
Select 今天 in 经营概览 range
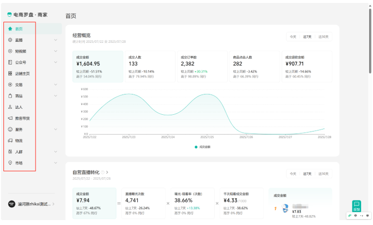[293, 36]
